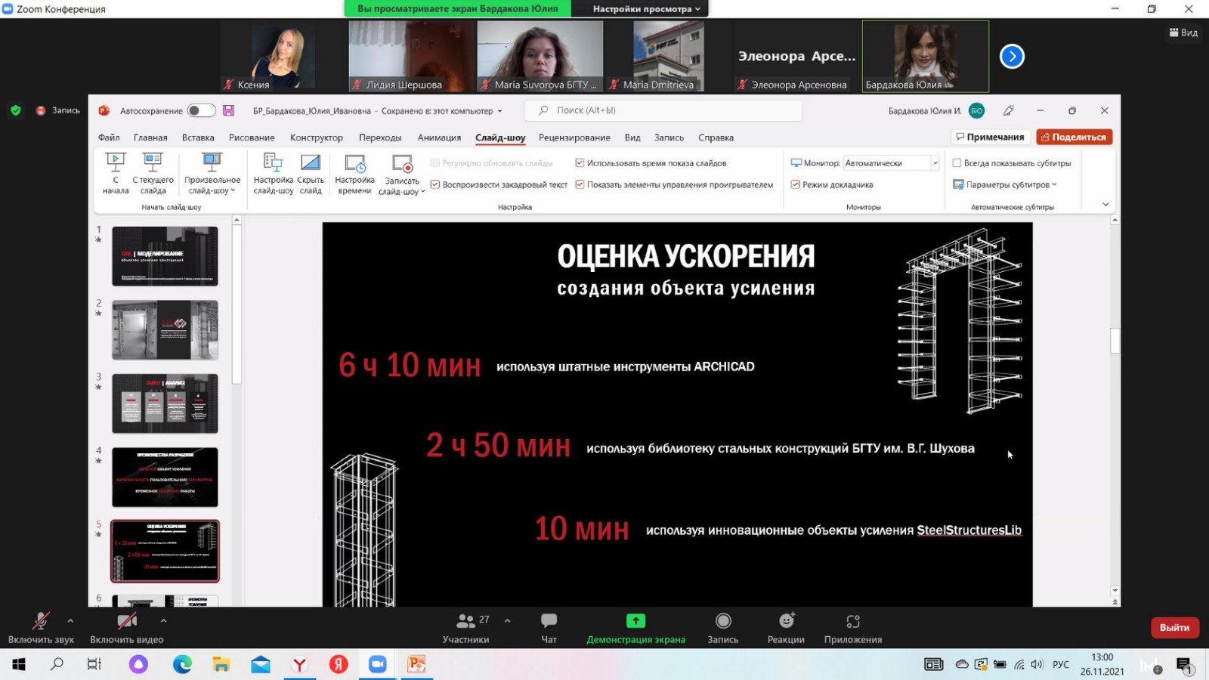Start slideshow from current slide icon

[153, 162]
